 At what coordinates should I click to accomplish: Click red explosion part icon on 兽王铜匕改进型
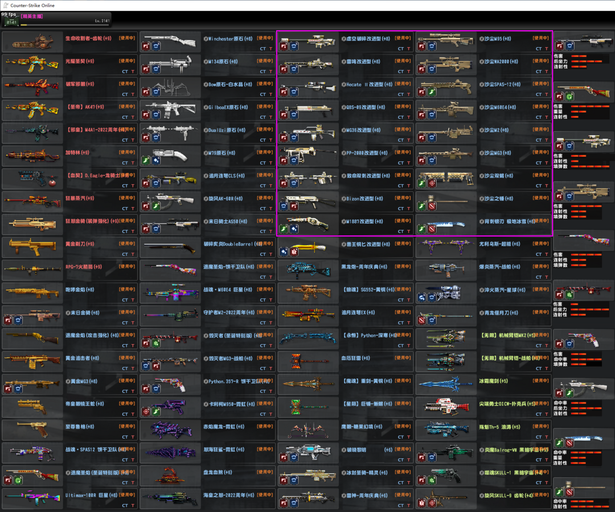[x=294, y=252]
